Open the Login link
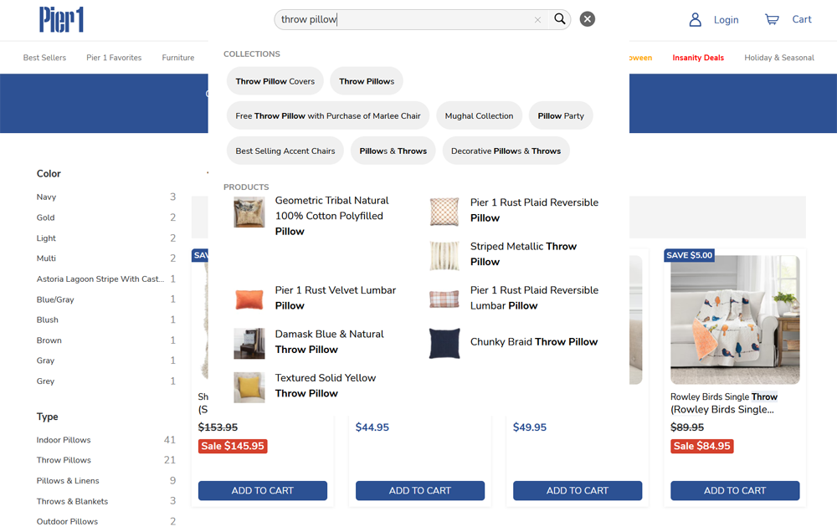Image resolution: width=837 pixels, height=532 pixels. pyautogui.click(x=726, y=20)
